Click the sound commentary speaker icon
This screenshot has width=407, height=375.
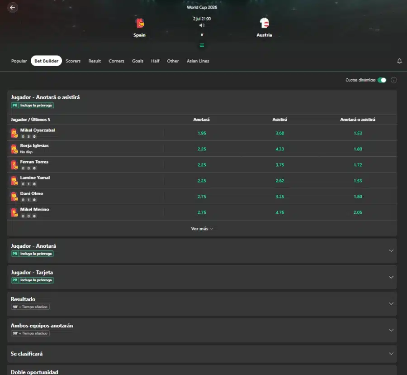[x=202, y=25]
